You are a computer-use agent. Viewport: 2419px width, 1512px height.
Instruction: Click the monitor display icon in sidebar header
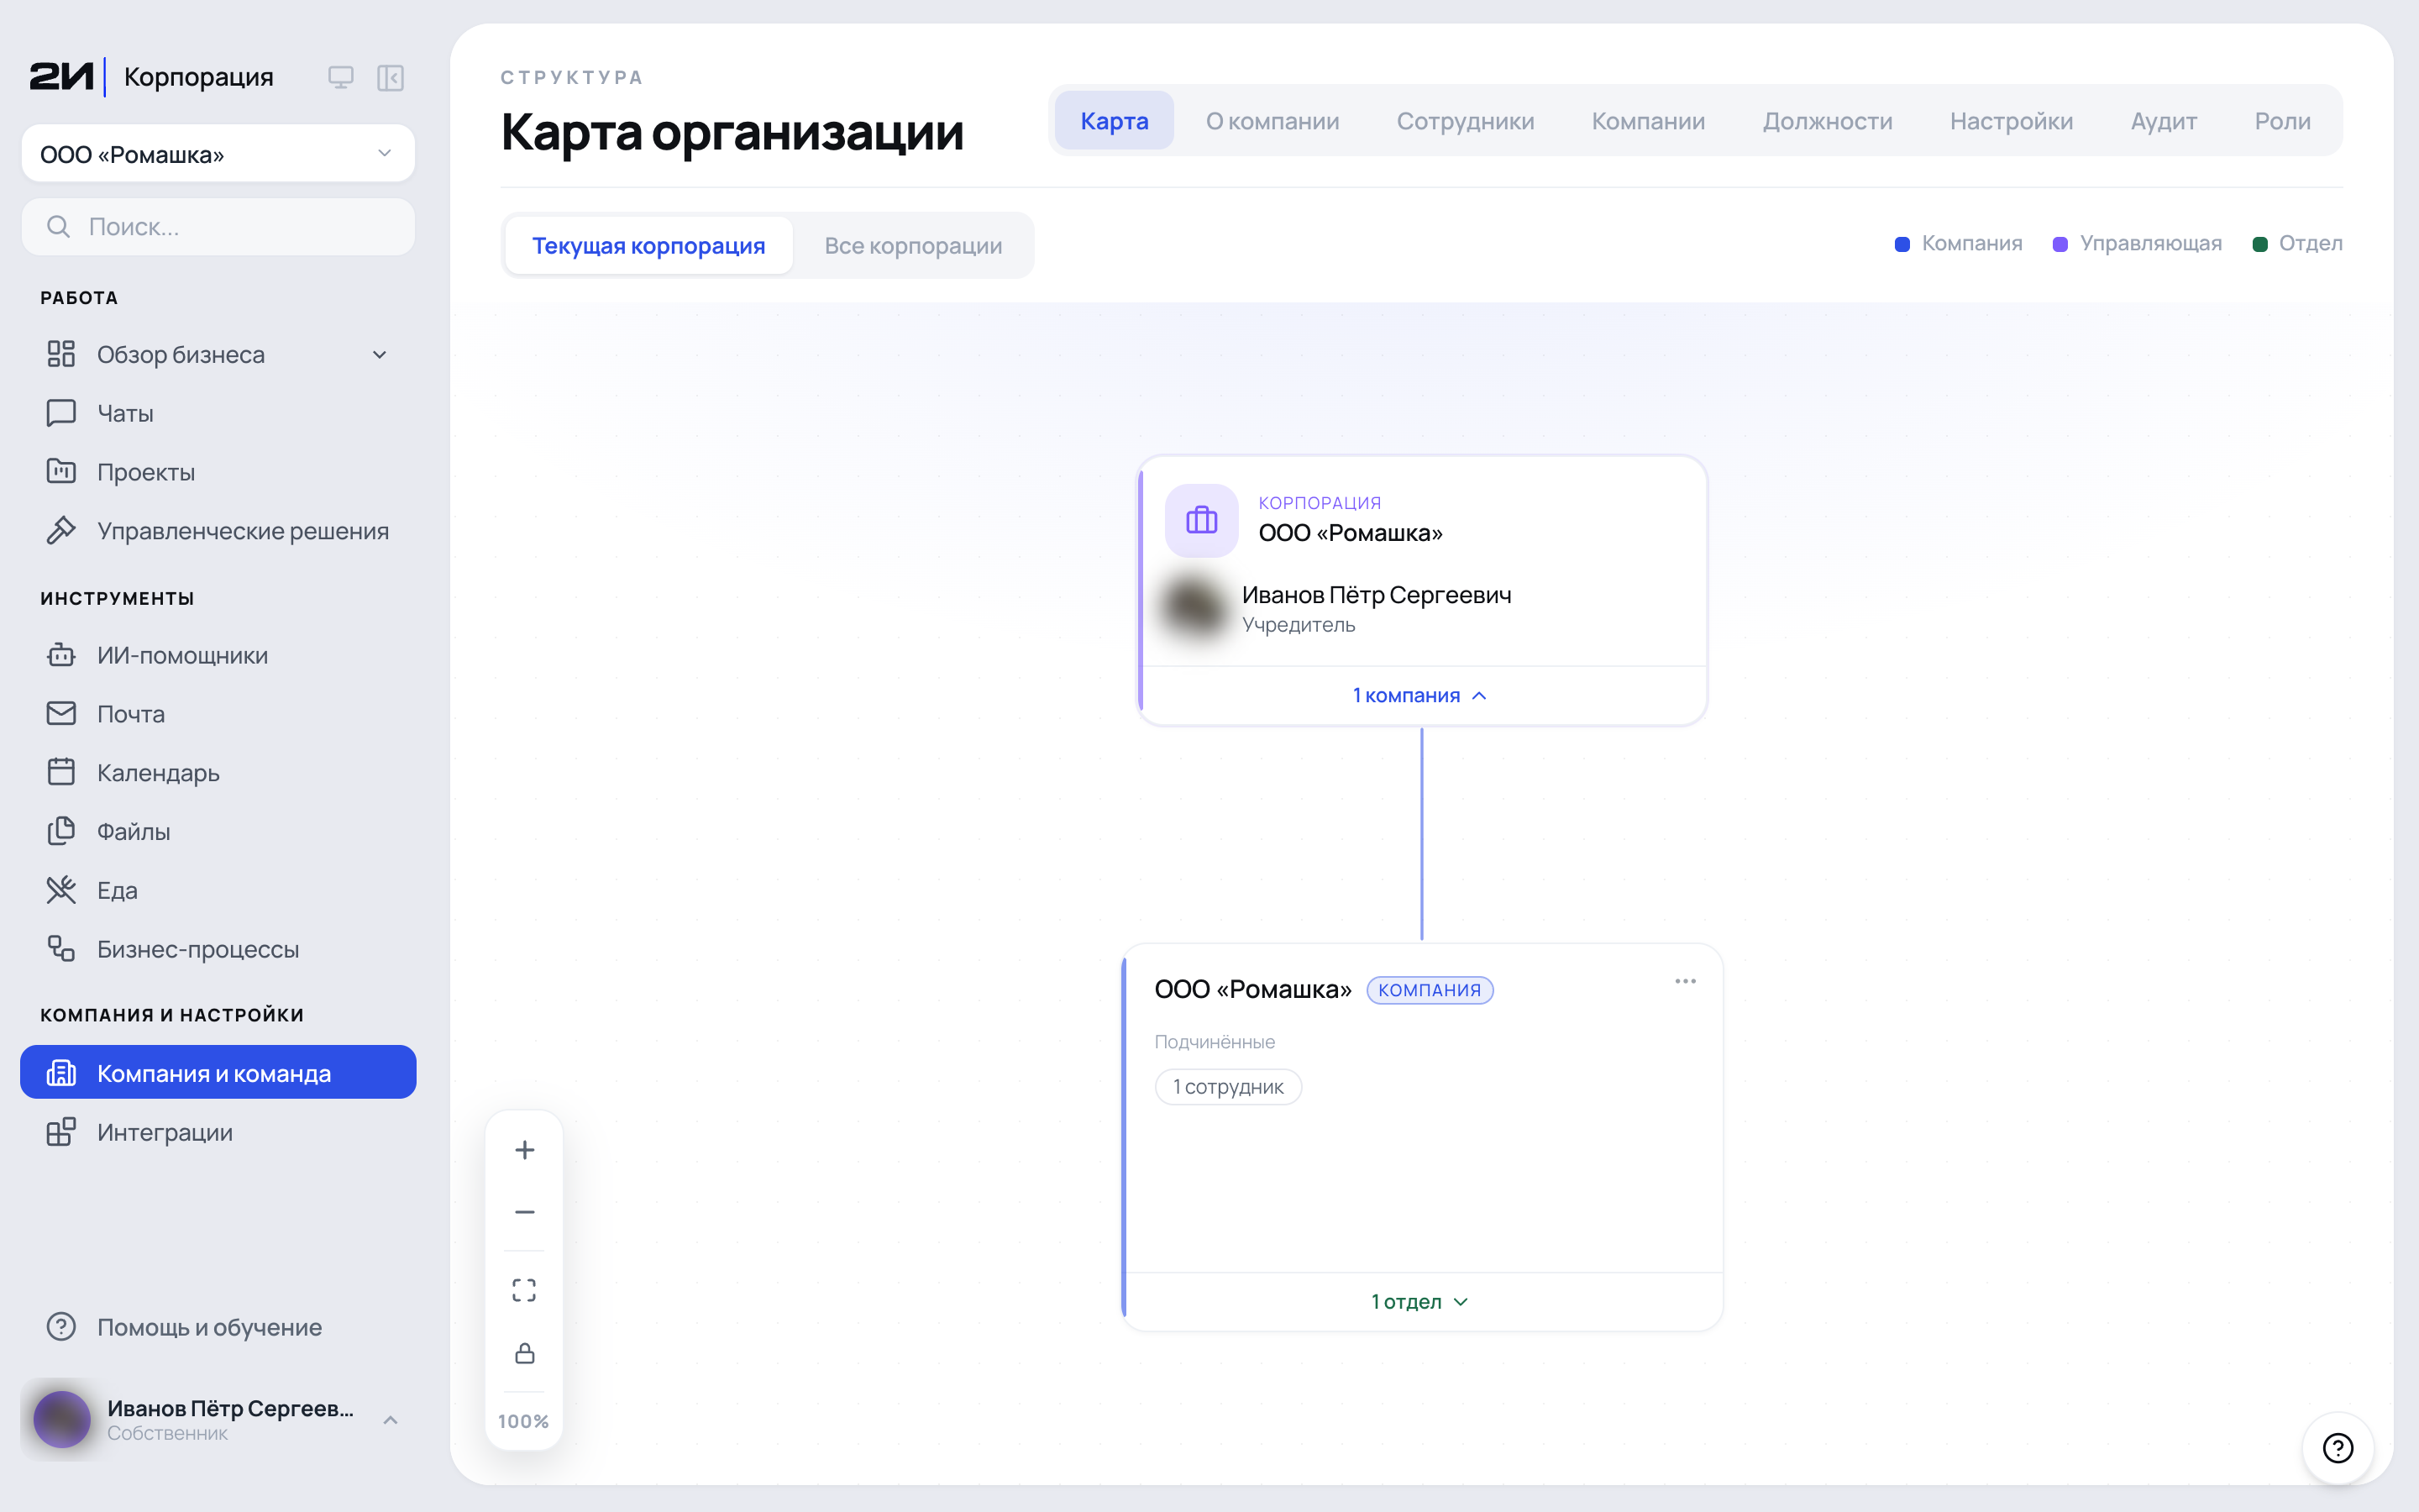[x=341, y=77]
